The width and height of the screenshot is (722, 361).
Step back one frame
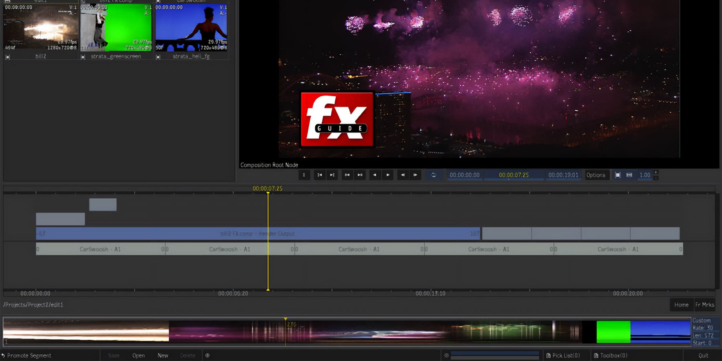tap(403, 175)
